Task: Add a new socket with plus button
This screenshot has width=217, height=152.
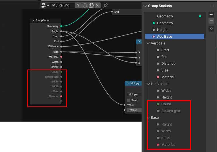Action: click(x=211, y=14)
